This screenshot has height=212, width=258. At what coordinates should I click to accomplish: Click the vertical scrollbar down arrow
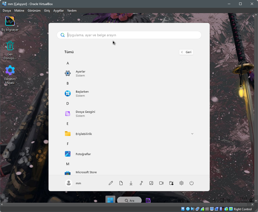(x=256, y=201)
